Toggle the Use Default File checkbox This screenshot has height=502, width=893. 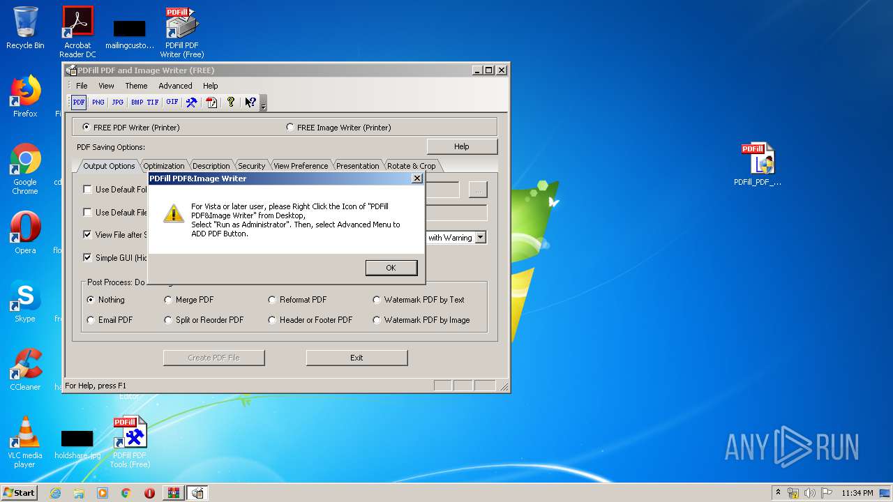click(87, 212)
